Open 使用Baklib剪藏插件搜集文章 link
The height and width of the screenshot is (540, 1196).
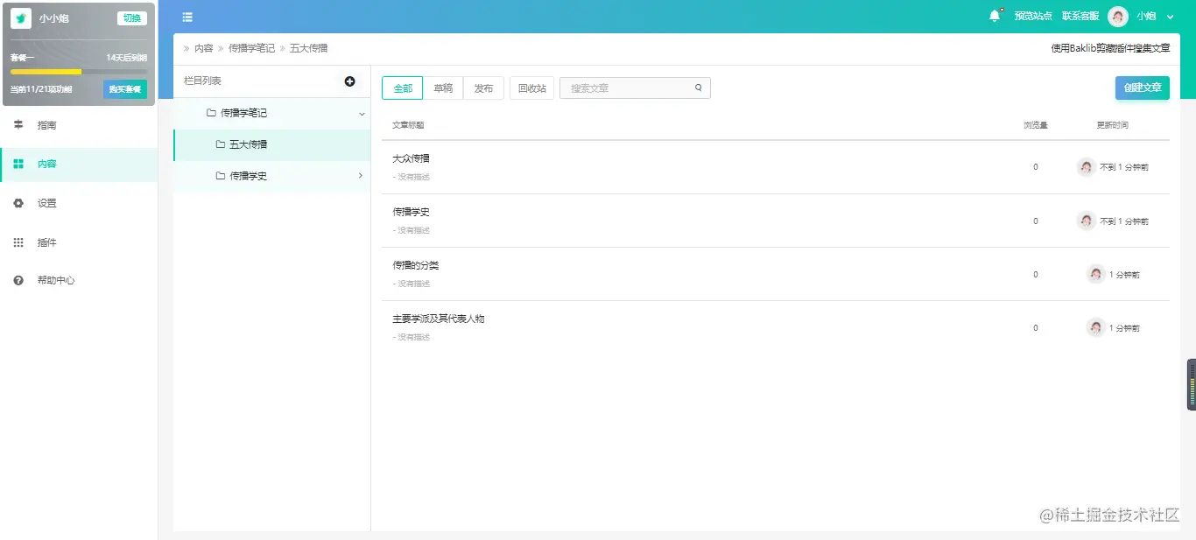(x=1110, y=49)
